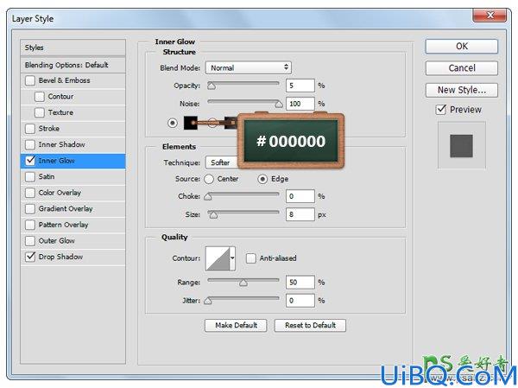Open the Styles panel entry
Image resolution: width=518 pixels, height=388 pixels.
click(73, 48)
